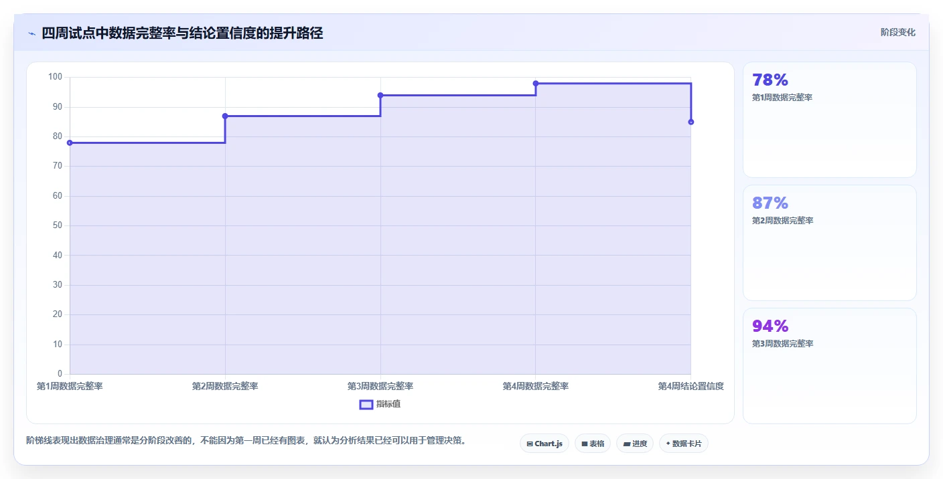943x479 pixels.
Task: Click x-axis label 第1周数据完整率
Action: 70,387
